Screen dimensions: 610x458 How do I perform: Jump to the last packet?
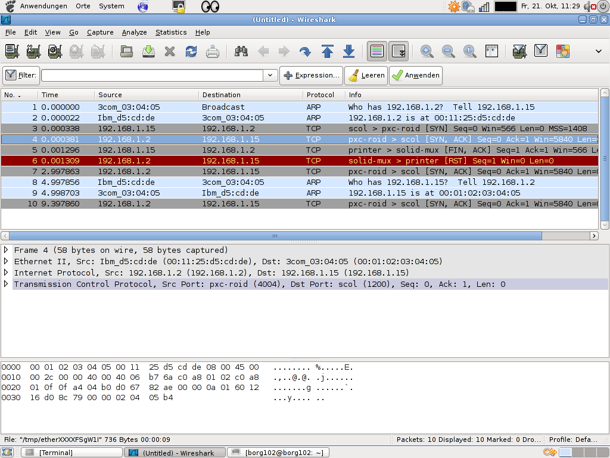click(x=348, y=51)
